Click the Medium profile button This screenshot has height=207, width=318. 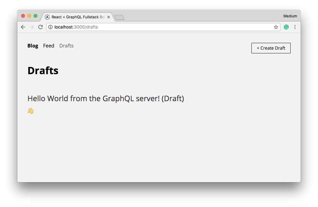[x=290, y=16]
